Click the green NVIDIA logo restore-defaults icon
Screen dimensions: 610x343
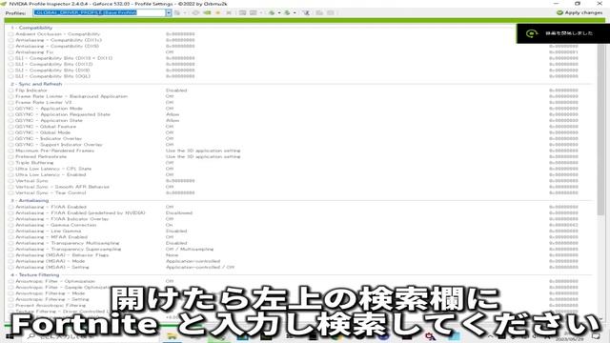[207, 12]
